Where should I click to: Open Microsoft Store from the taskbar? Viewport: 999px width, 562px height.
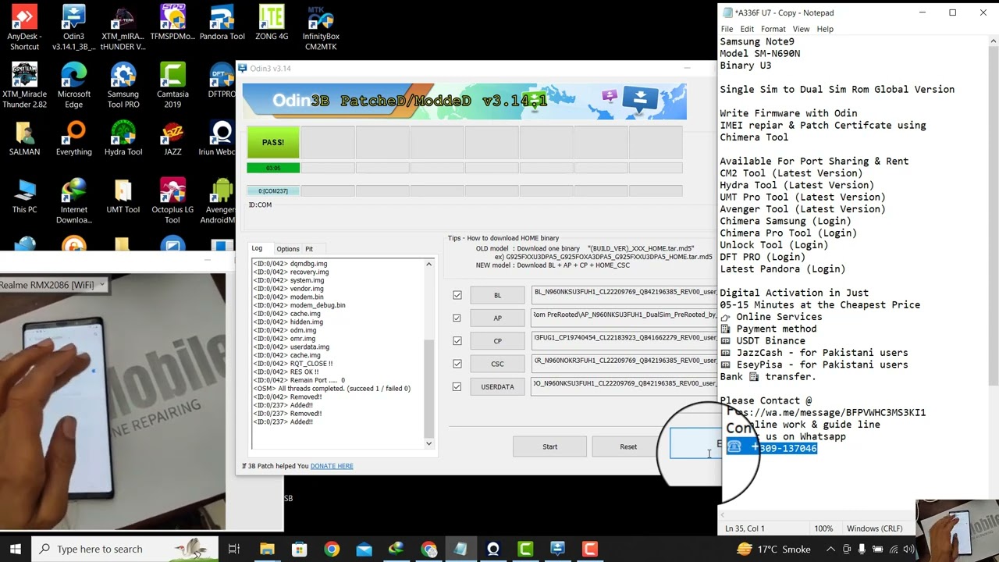point(299,549)
